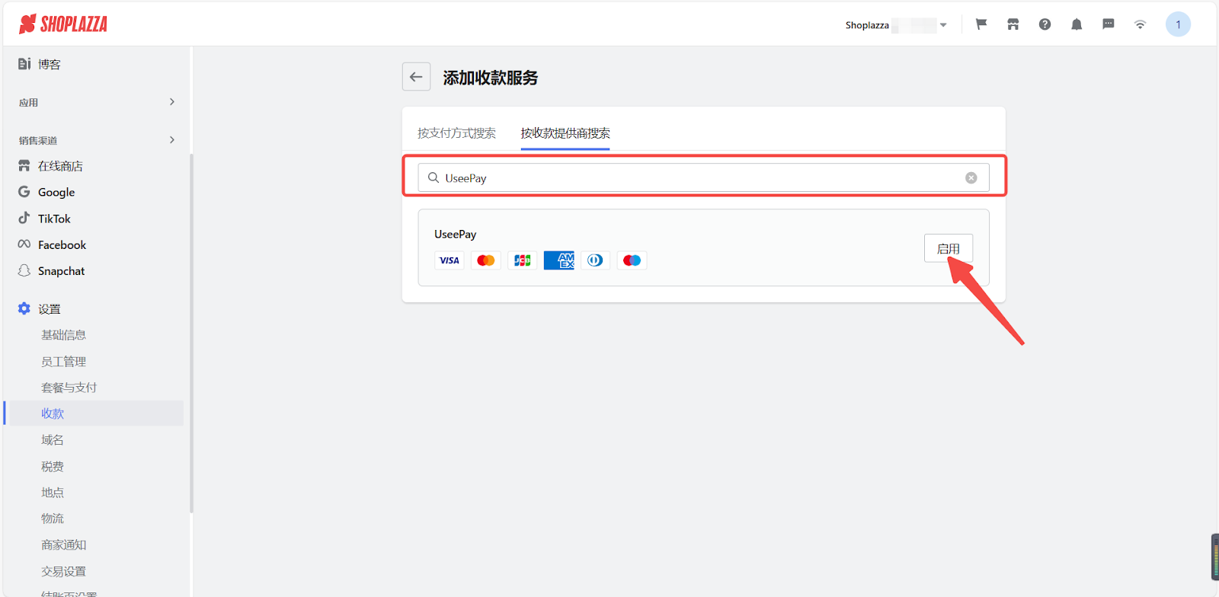Viewport: 1219px width, 597px height.
Task: Click the Maestro card icon
Action: tap(632, 260)
